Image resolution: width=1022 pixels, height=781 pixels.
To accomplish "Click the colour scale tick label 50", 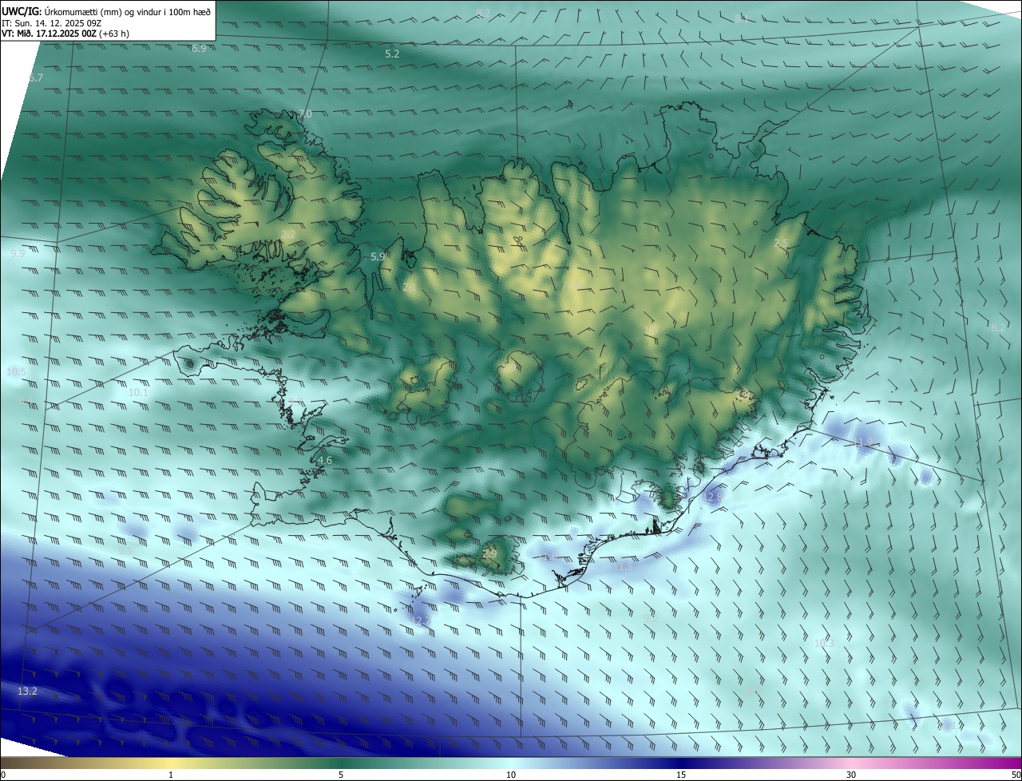I will click(1016, 775).
